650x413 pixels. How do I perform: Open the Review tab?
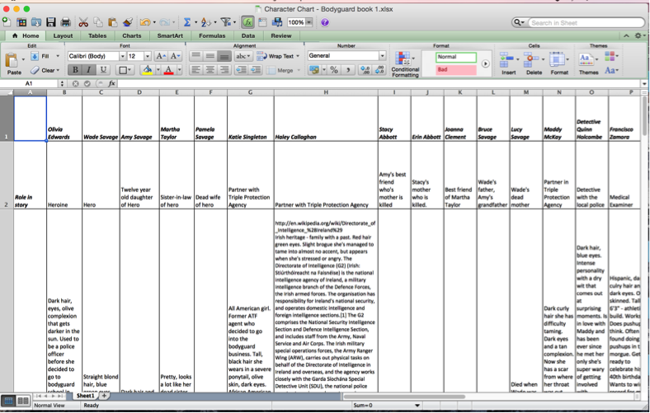coord(281,36)
